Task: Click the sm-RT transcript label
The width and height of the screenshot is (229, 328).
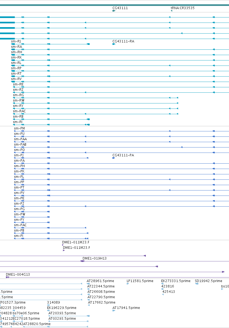Action: [16, 74]
